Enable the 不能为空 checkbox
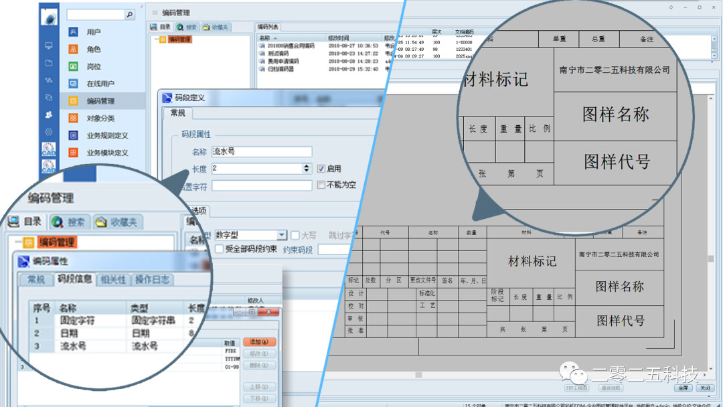 321,185
